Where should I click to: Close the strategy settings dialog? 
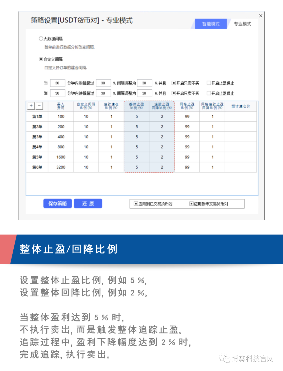[261, 16]
